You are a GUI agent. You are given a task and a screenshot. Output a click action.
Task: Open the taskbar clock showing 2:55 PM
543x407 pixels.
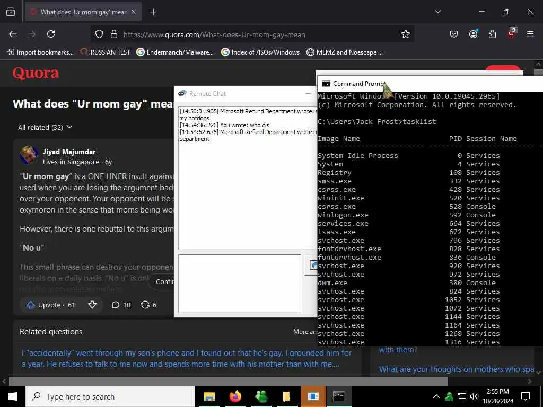[497, 396]
